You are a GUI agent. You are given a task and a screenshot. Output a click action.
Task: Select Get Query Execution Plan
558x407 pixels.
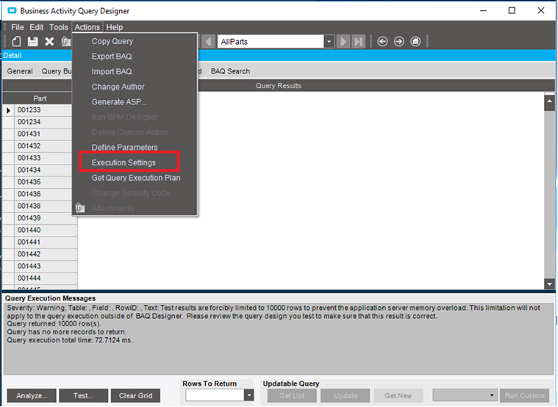[135, 178]
